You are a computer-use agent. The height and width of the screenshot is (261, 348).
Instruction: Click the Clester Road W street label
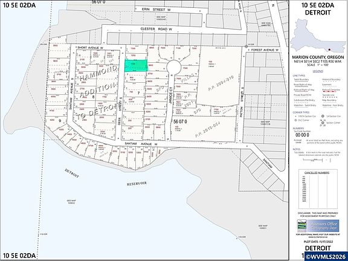pyautogui.click(x=156, y=29)
